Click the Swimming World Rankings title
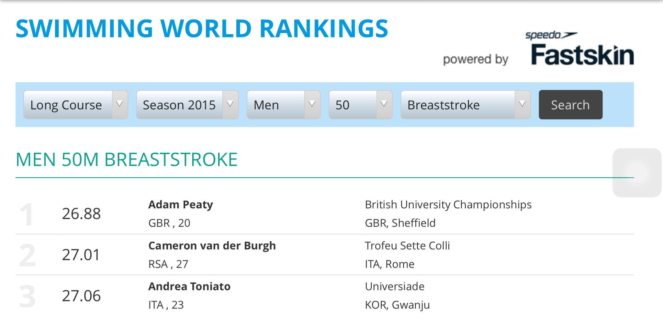Image resolution: width=663 pixels, height=329 pixels. click(x=202, y=29)
